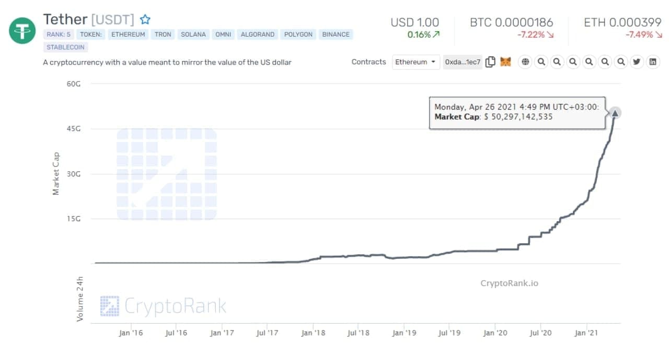Screen dimensions: 669x344
Task: Click the BINANCE tag
Action: (336, 34)
